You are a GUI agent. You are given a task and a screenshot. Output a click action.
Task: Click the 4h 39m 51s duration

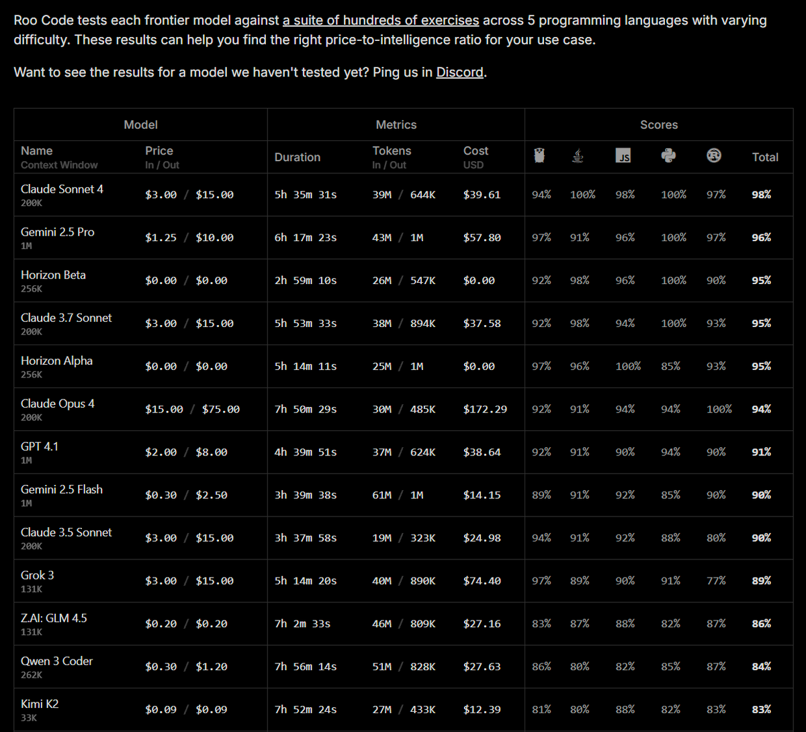(306, 452)
